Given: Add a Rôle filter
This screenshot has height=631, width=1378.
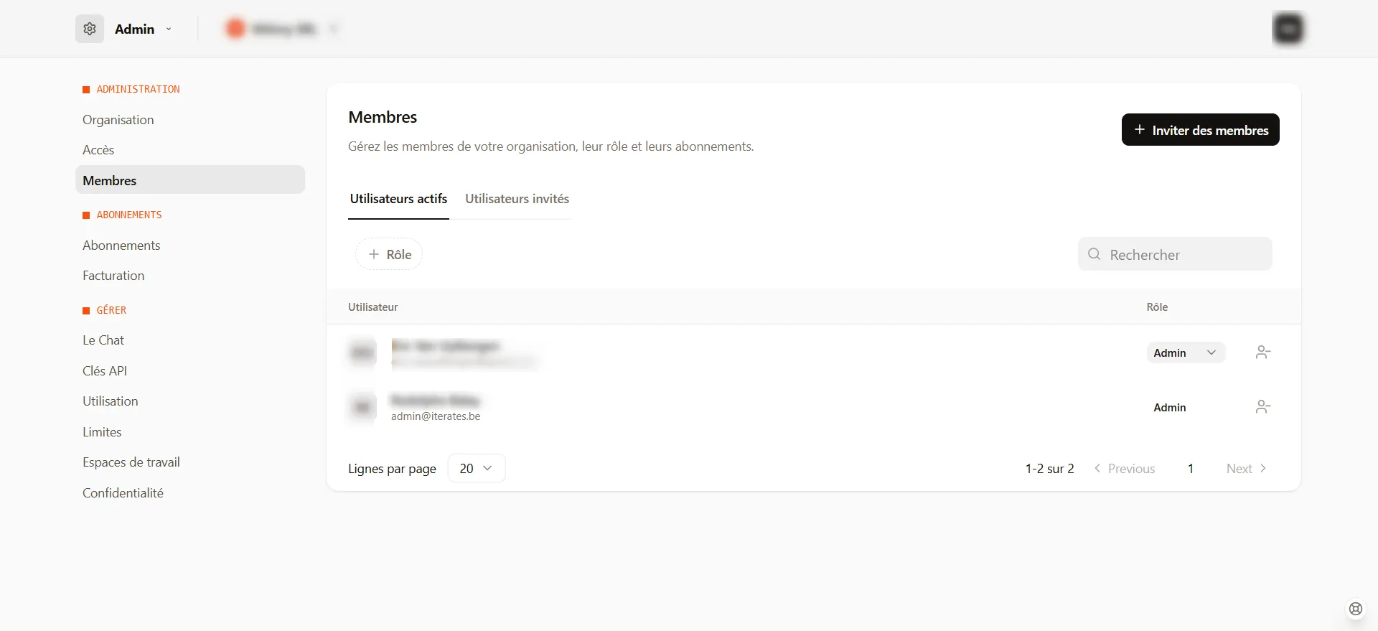Looking at the screenshot, I should tap(389, 254).
